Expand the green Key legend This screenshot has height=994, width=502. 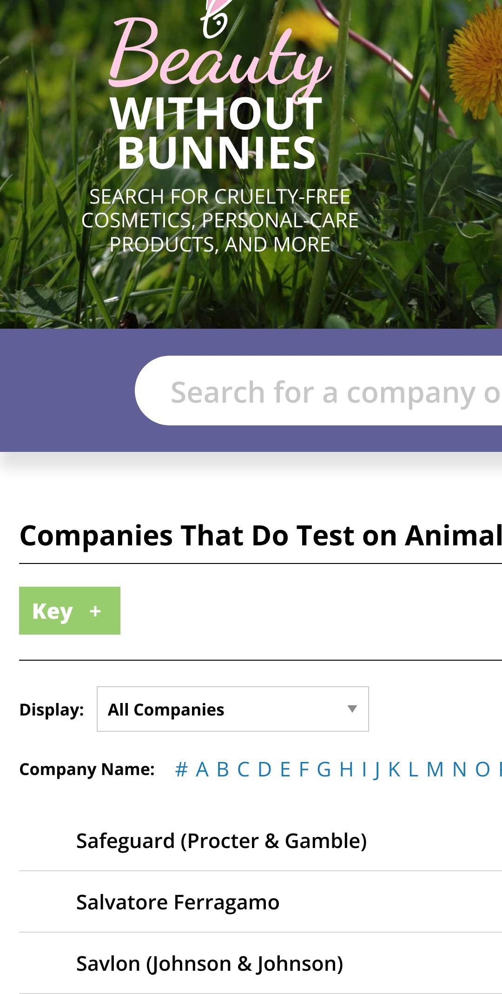pos(69,610)
